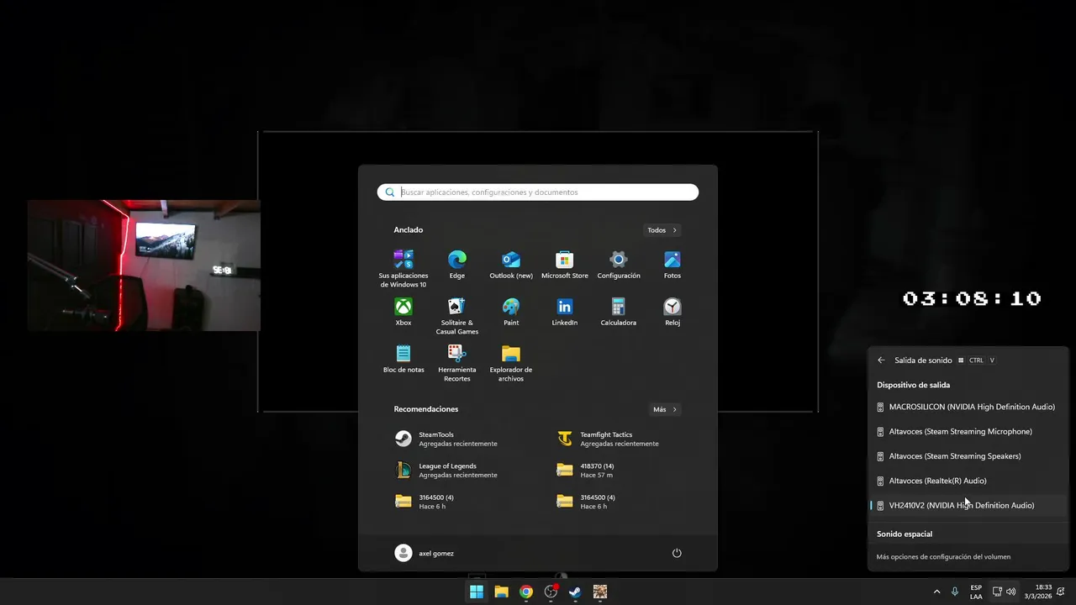
Task: Open the Configuración settings app
Action: 619,264
